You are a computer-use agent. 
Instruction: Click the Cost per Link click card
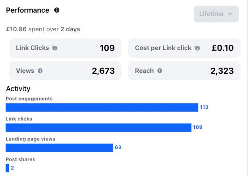pyautogui.click(x=184, y=48)
